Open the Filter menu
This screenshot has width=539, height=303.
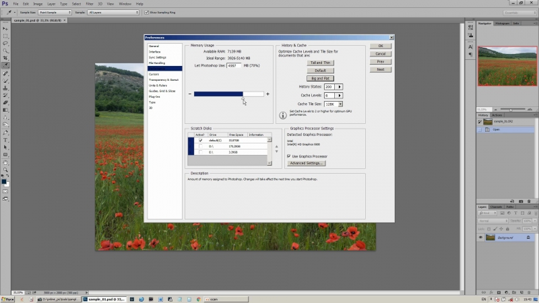90,4
